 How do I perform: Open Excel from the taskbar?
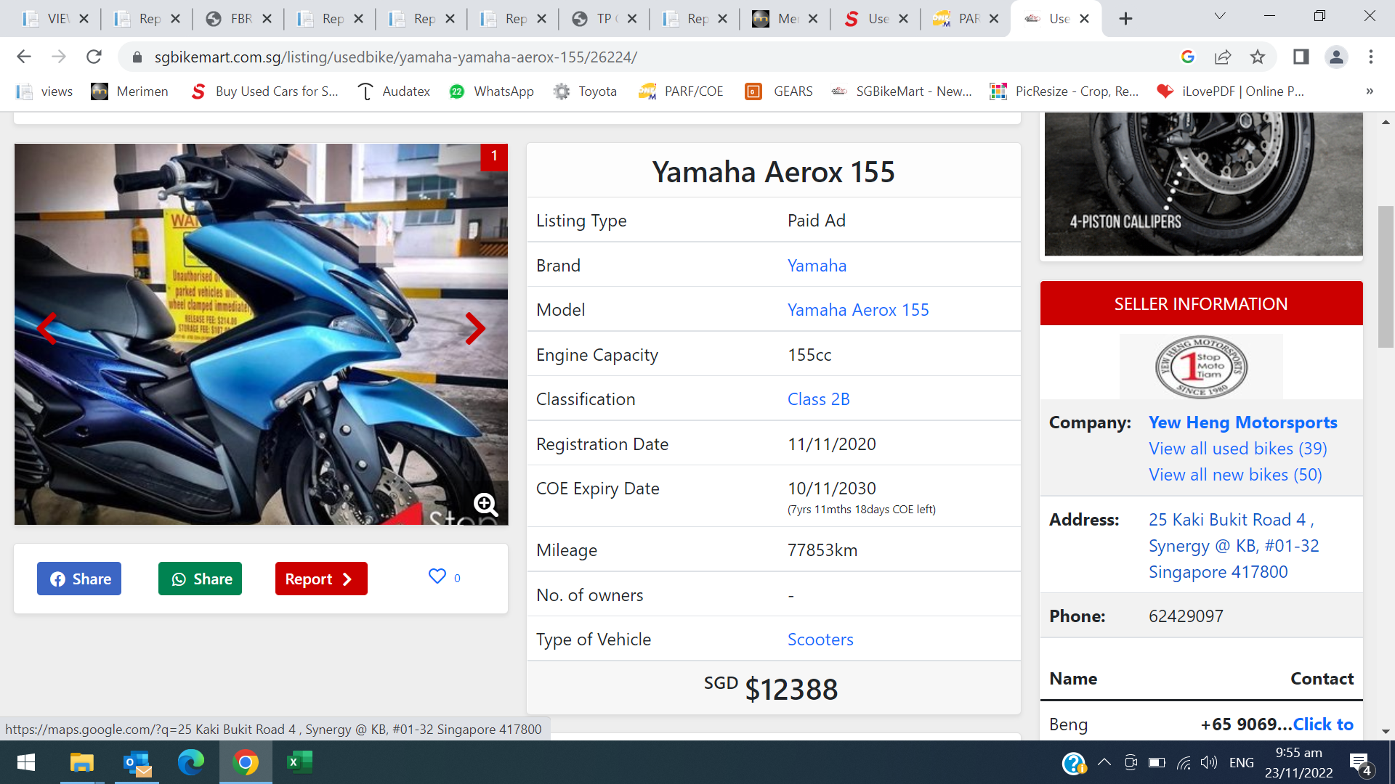point(299,762)
